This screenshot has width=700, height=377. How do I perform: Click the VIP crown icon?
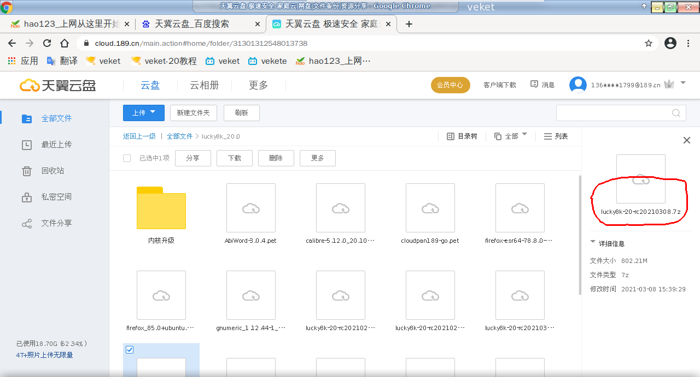[x=669, y=84]
